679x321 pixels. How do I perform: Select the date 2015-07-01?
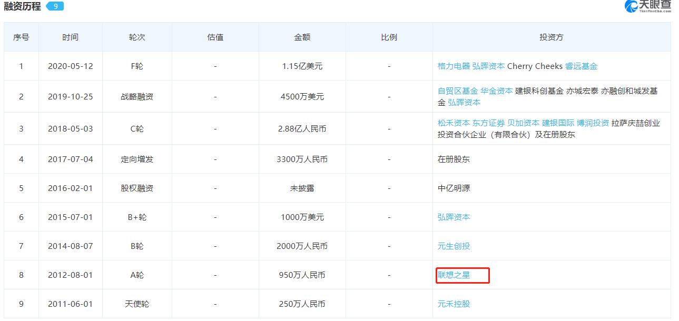coord(70,217)
